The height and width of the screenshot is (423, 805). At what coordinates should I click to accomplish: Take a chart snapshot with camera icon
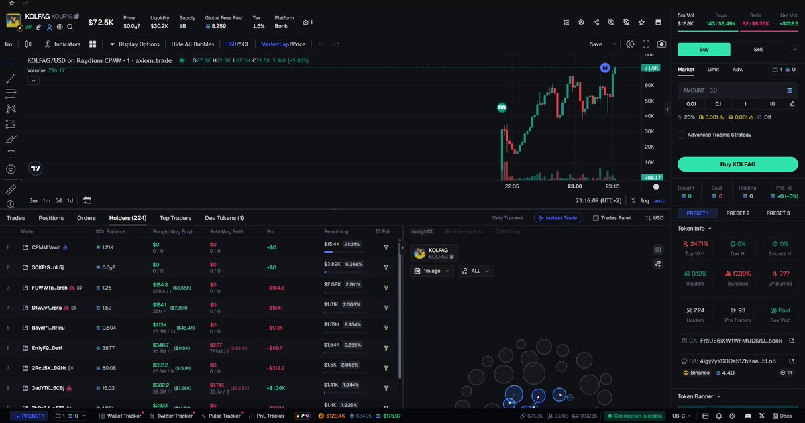coord(662,44)
